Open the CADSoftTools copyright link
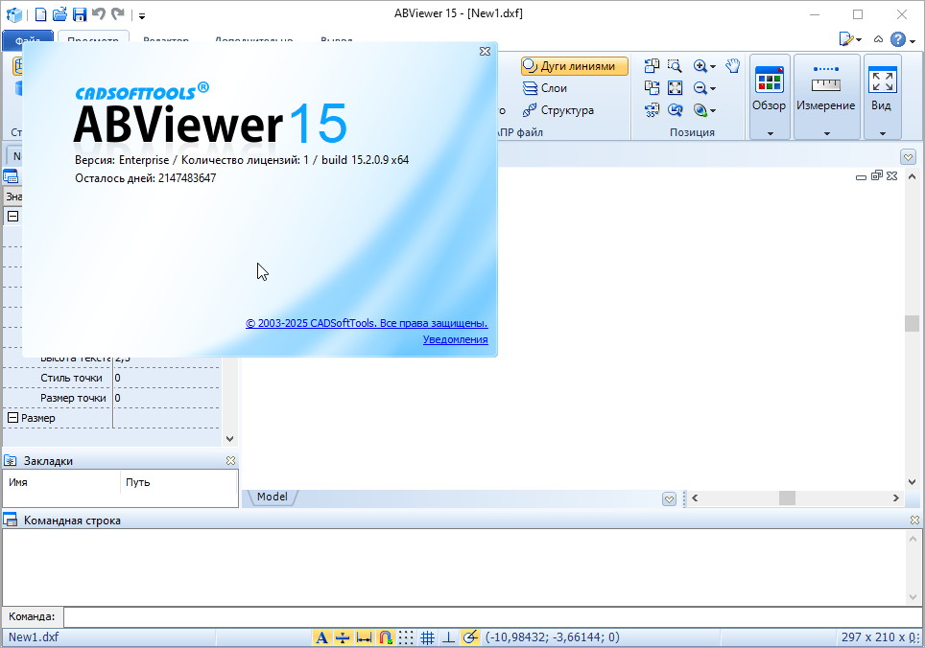This screenshot has height=648, width=925. coord(367,323)
